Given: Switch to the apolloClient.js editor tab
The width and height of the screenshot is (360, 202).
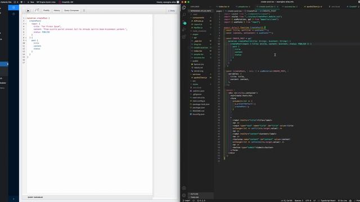Looking at the screenshot, I should (313, 7).
